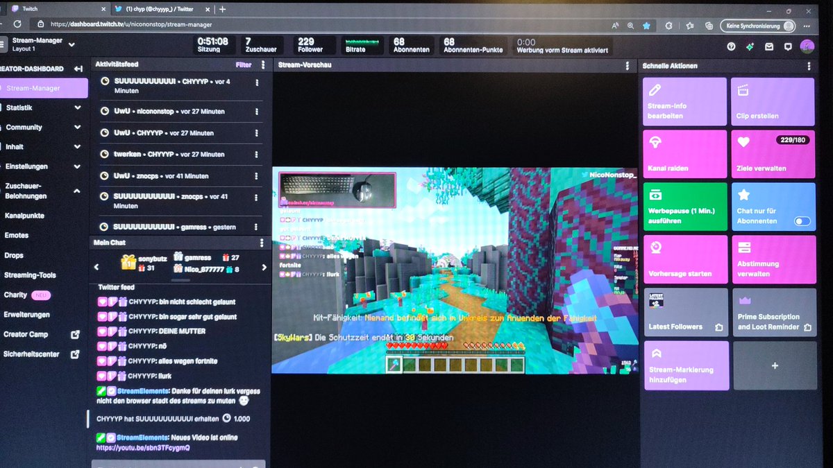
Task: Run Werbepause (1 Min.) ausführen
Action: click(685, 207)
